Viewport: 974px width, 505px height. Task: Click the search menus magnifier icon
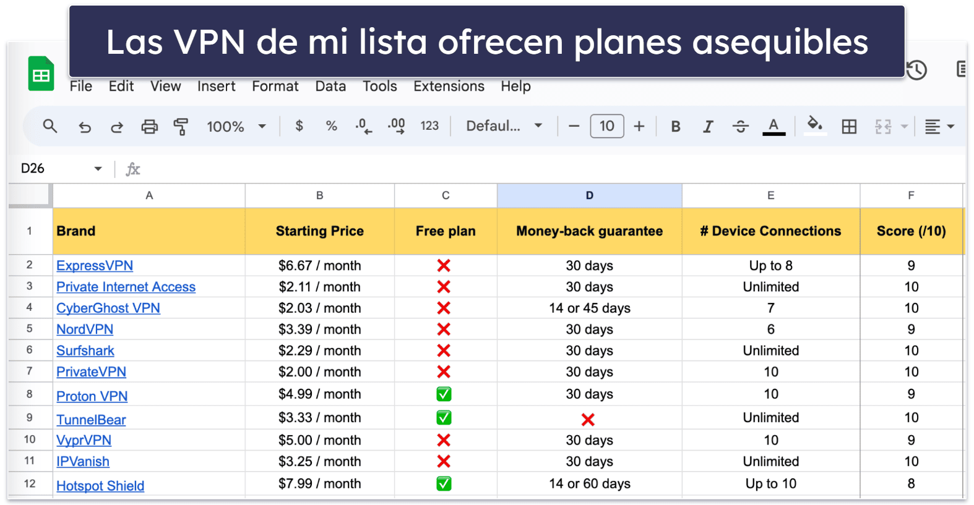click(x=50, y=127)
